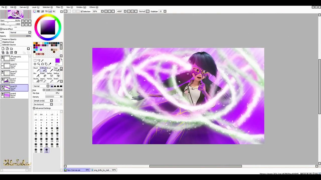Image resolution: width=321 pixels, height=180 pixels.
Task: Select the hand pan tool
Action: click(46, 64)
